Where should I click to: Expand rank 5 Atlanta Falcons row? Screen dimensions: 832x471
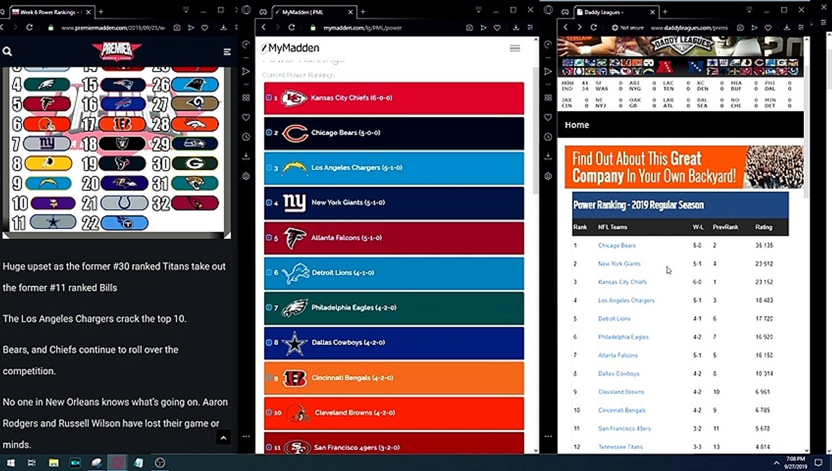269,237
